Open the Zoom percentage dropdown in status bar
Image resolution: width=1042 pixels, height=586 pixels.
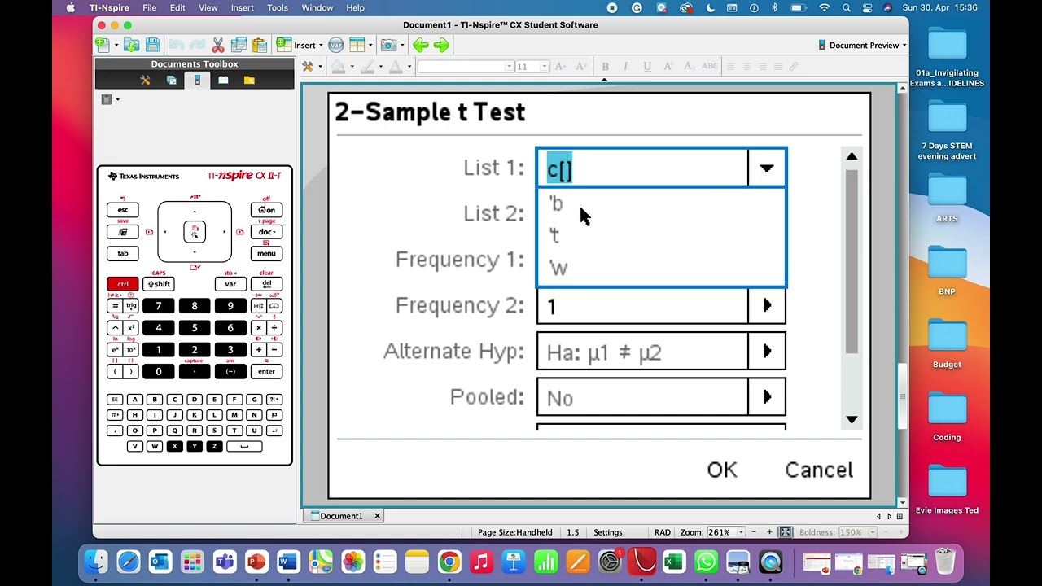(741, 532)
